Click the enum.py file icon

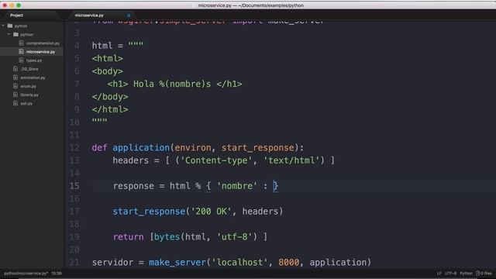pyautogui.click(x=15, y=86)
